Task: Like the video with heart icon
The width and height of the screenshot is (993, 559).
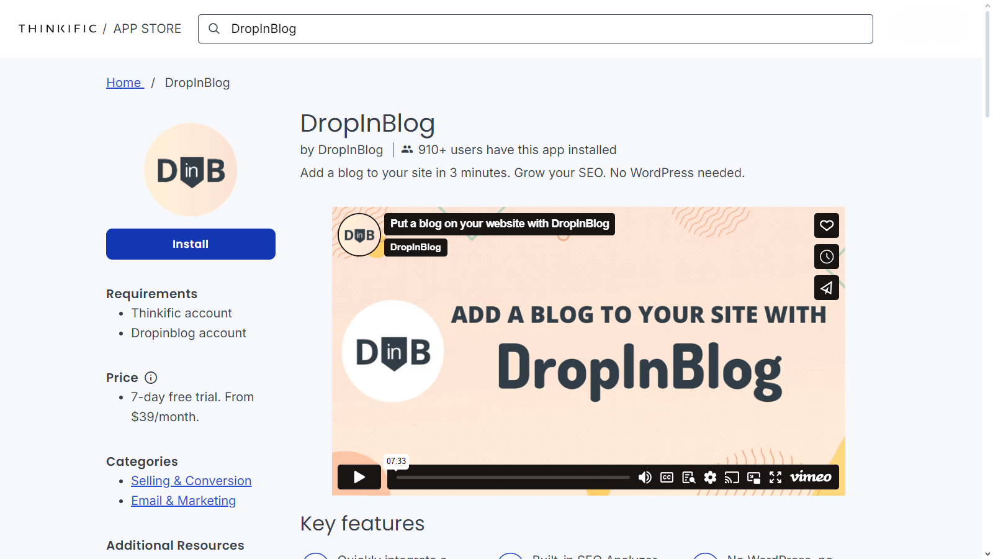Action: coord(827,225)
